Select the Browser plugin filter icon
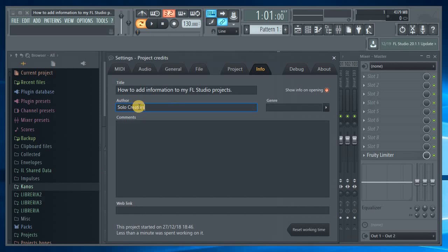 [83, 63]
